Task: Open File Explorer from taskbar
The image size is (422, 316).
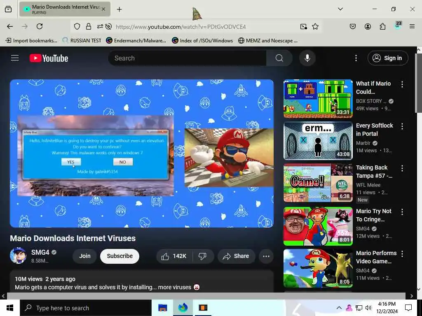Action: (162, 308)
